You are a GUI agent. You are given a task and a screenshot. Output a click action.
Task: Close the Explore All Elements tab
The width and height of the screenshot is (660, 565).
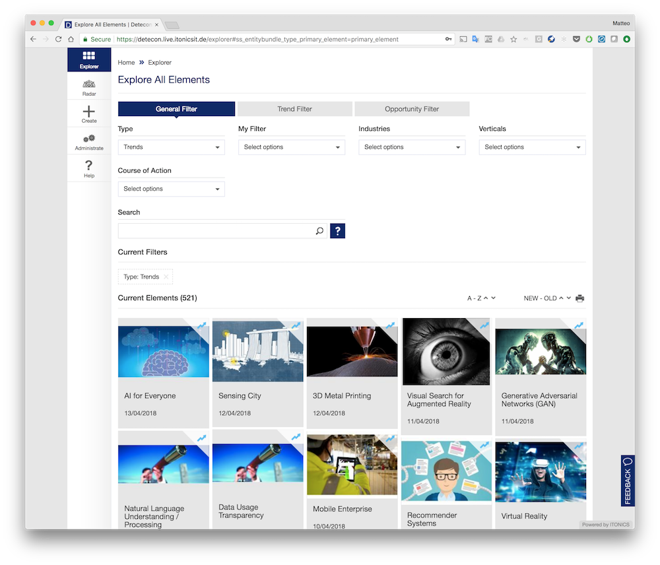coord(156,24)
